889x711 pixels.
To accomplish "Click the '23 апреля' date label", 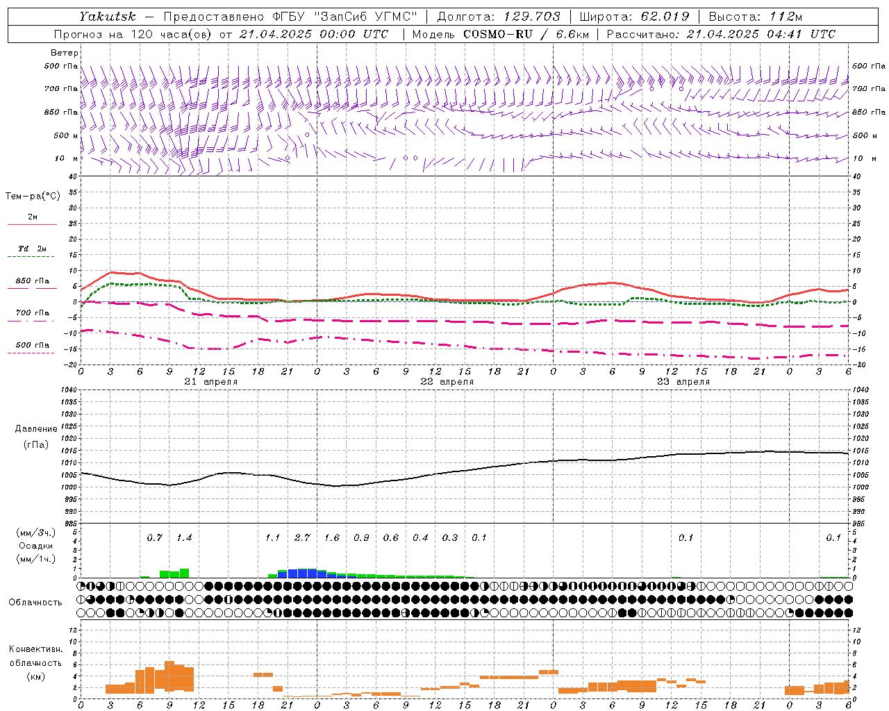I will click(683, 382).
